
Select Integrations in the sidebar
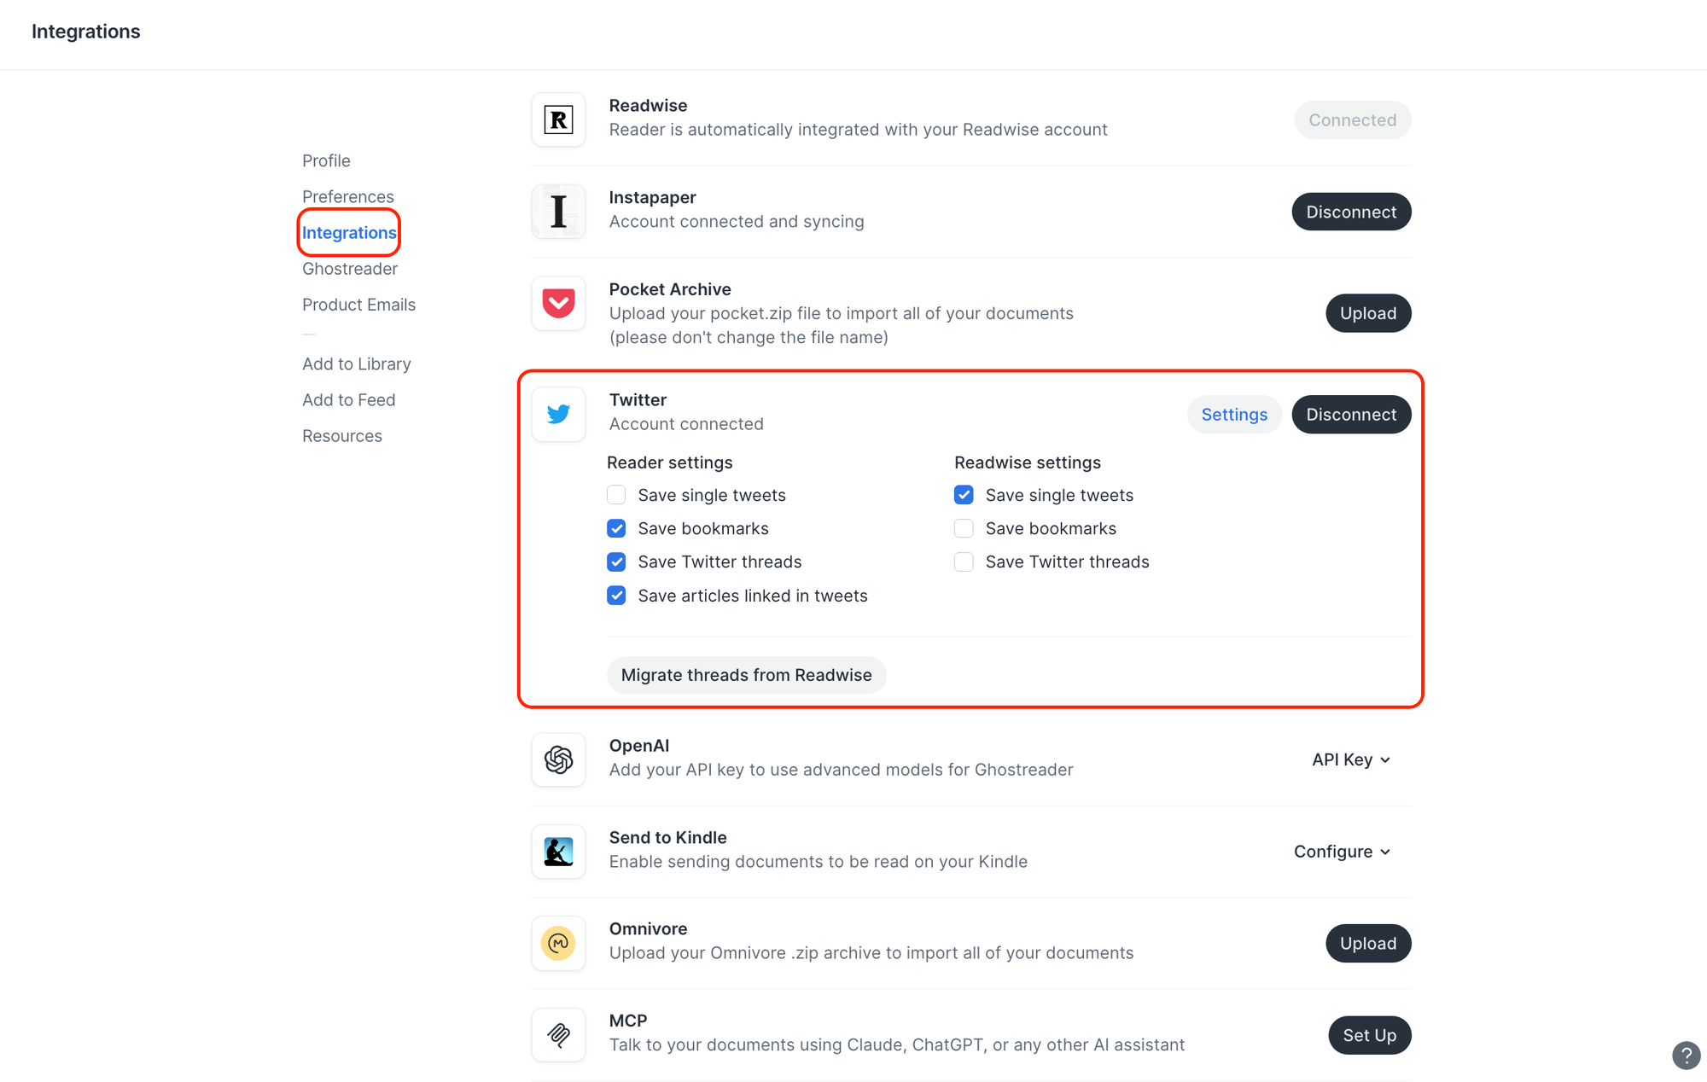click(349, 232)
